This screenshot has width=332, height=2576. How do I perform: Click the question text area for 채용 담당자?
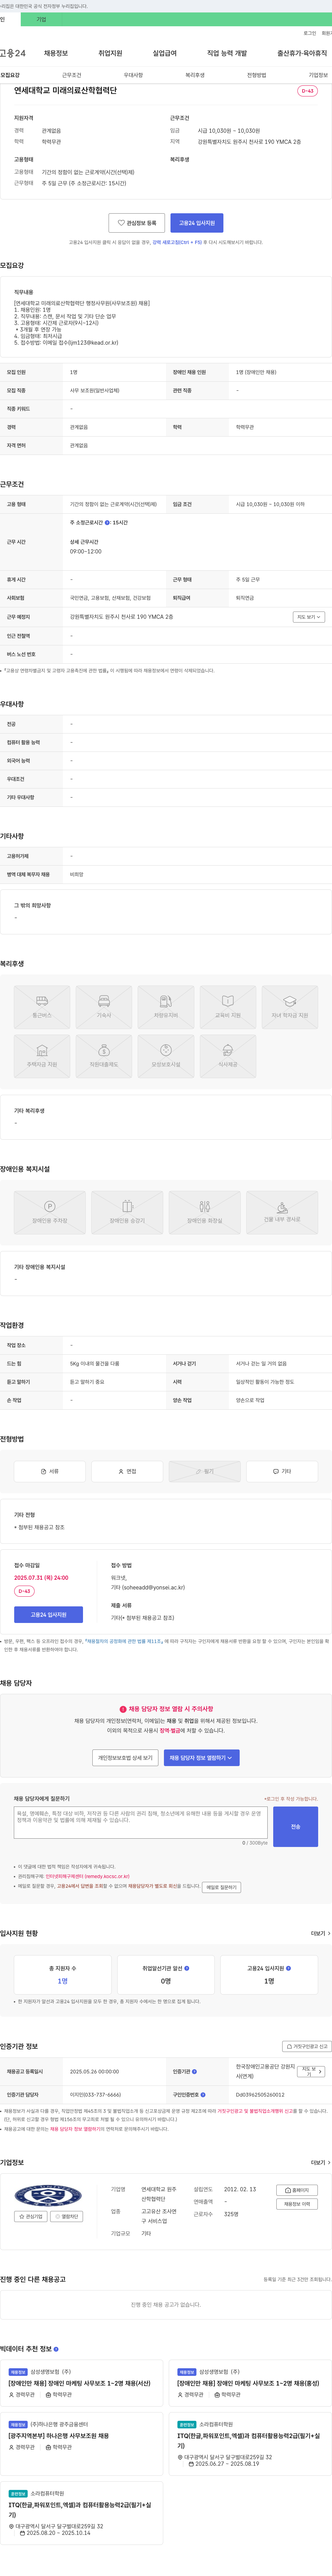141,1822
